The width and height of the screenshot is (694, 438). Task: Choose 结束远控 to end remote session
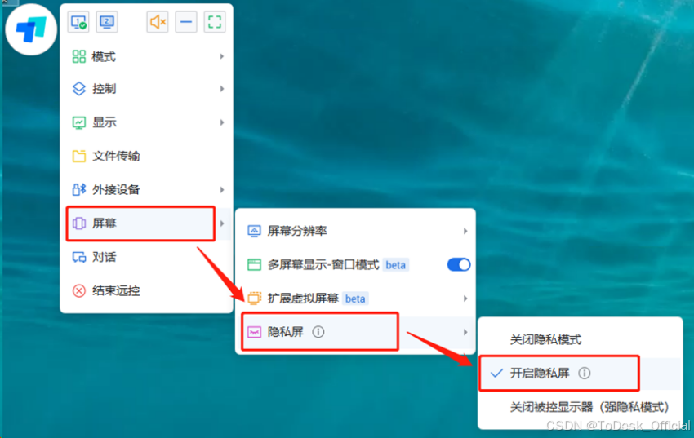(x=146, y=291)
